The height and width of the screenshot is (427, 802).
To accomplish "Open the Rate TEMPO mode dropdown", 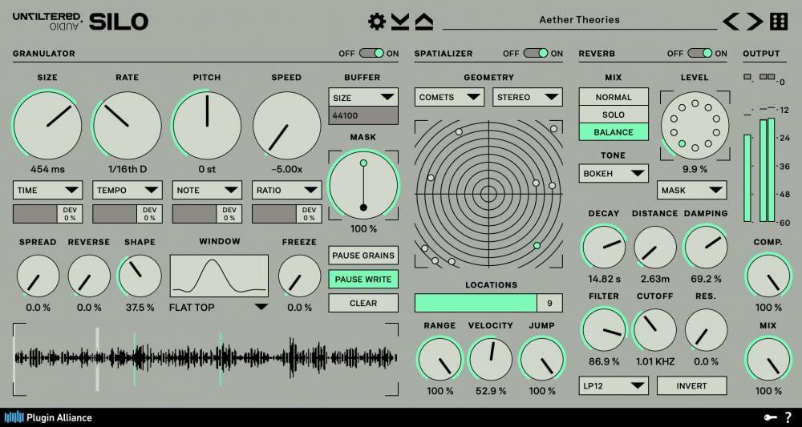I will pyautogui.click(x=128, y=190).
